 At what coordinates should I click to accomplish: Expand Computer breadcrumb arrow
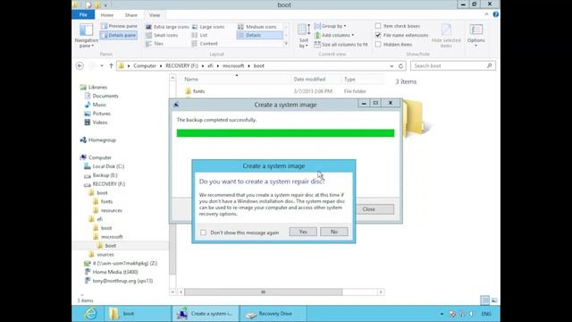160,65
